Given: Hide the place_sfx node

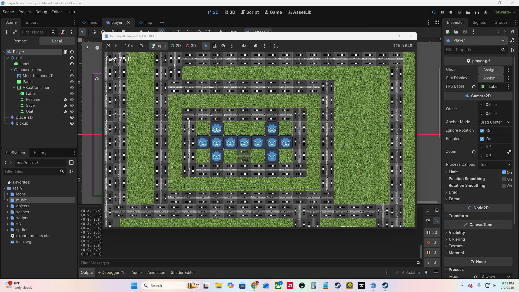Looking at the screenshot, I should click(x=72, y=117).
